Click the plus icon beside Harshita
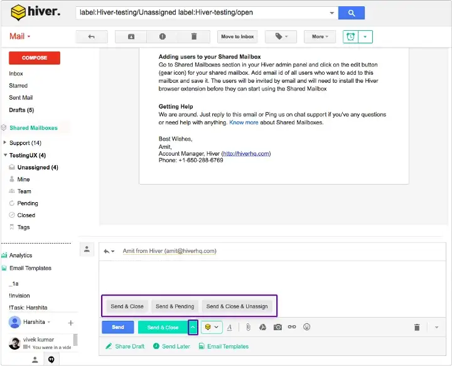Image resolution: width=452 pixels, height=366 pixels. 70,323
